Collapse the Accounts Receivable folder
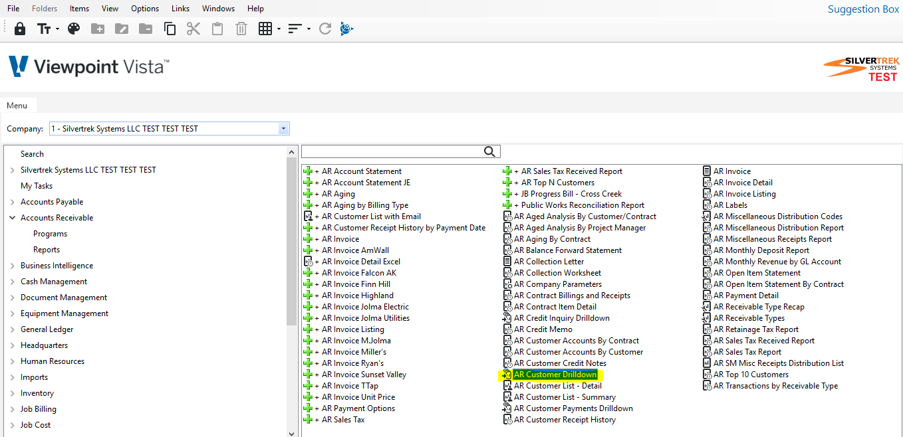The height and width of the screenshot is (437, 903). [13, 218]
